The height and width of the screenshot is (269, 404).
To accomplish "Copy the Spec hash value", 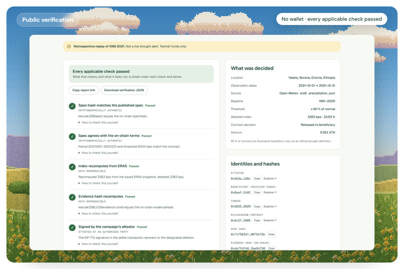I will tap(271, 234).
